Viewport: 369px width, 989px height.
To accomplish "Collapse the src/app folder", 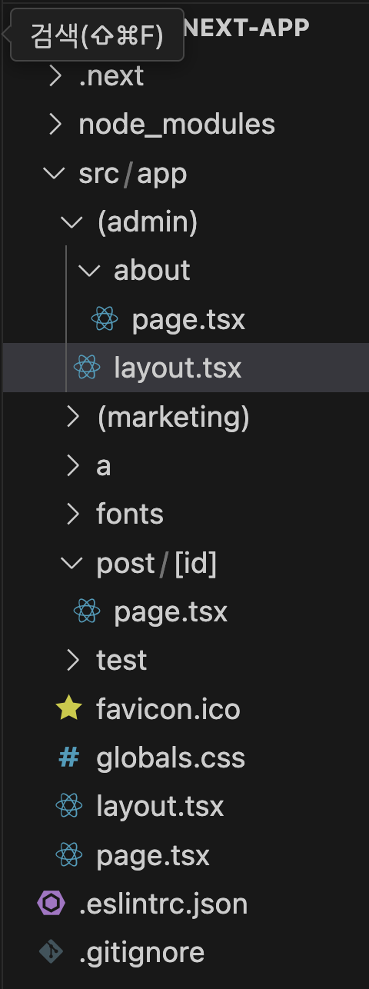I will point(55,173).
